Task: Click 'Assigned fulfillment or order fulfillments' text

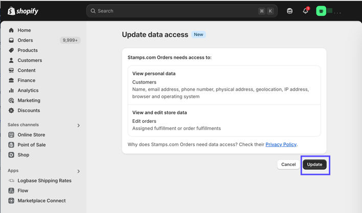Action: click(176, 129)
